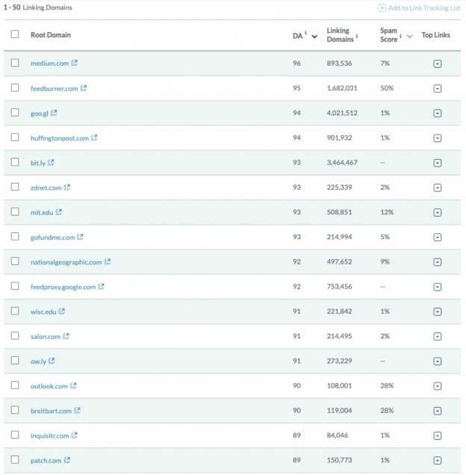Open external link icon next to medium.com
Viewport: 466px width, 475px height.
click(74, 63)
